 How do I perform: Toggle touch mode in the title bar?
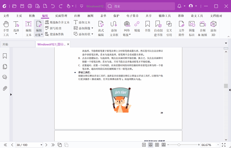point(69,6)
